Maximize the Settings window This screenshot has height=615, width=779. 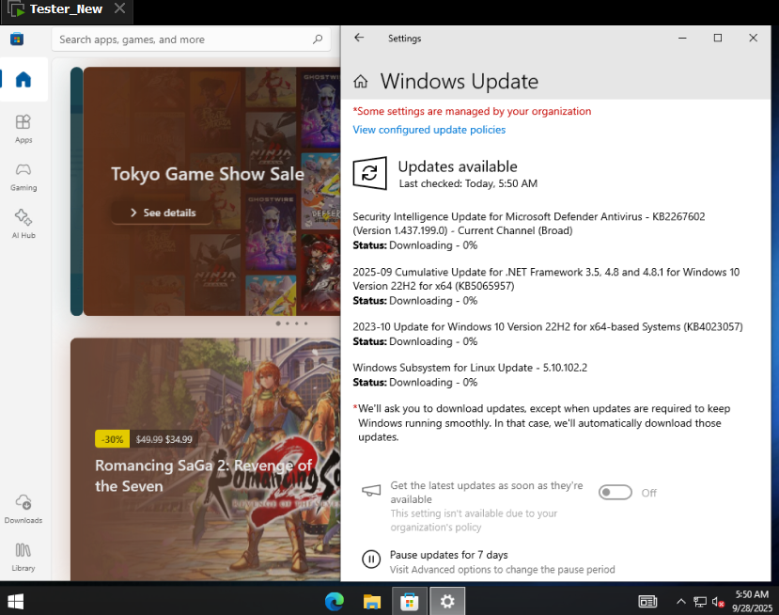click(717, 38)
